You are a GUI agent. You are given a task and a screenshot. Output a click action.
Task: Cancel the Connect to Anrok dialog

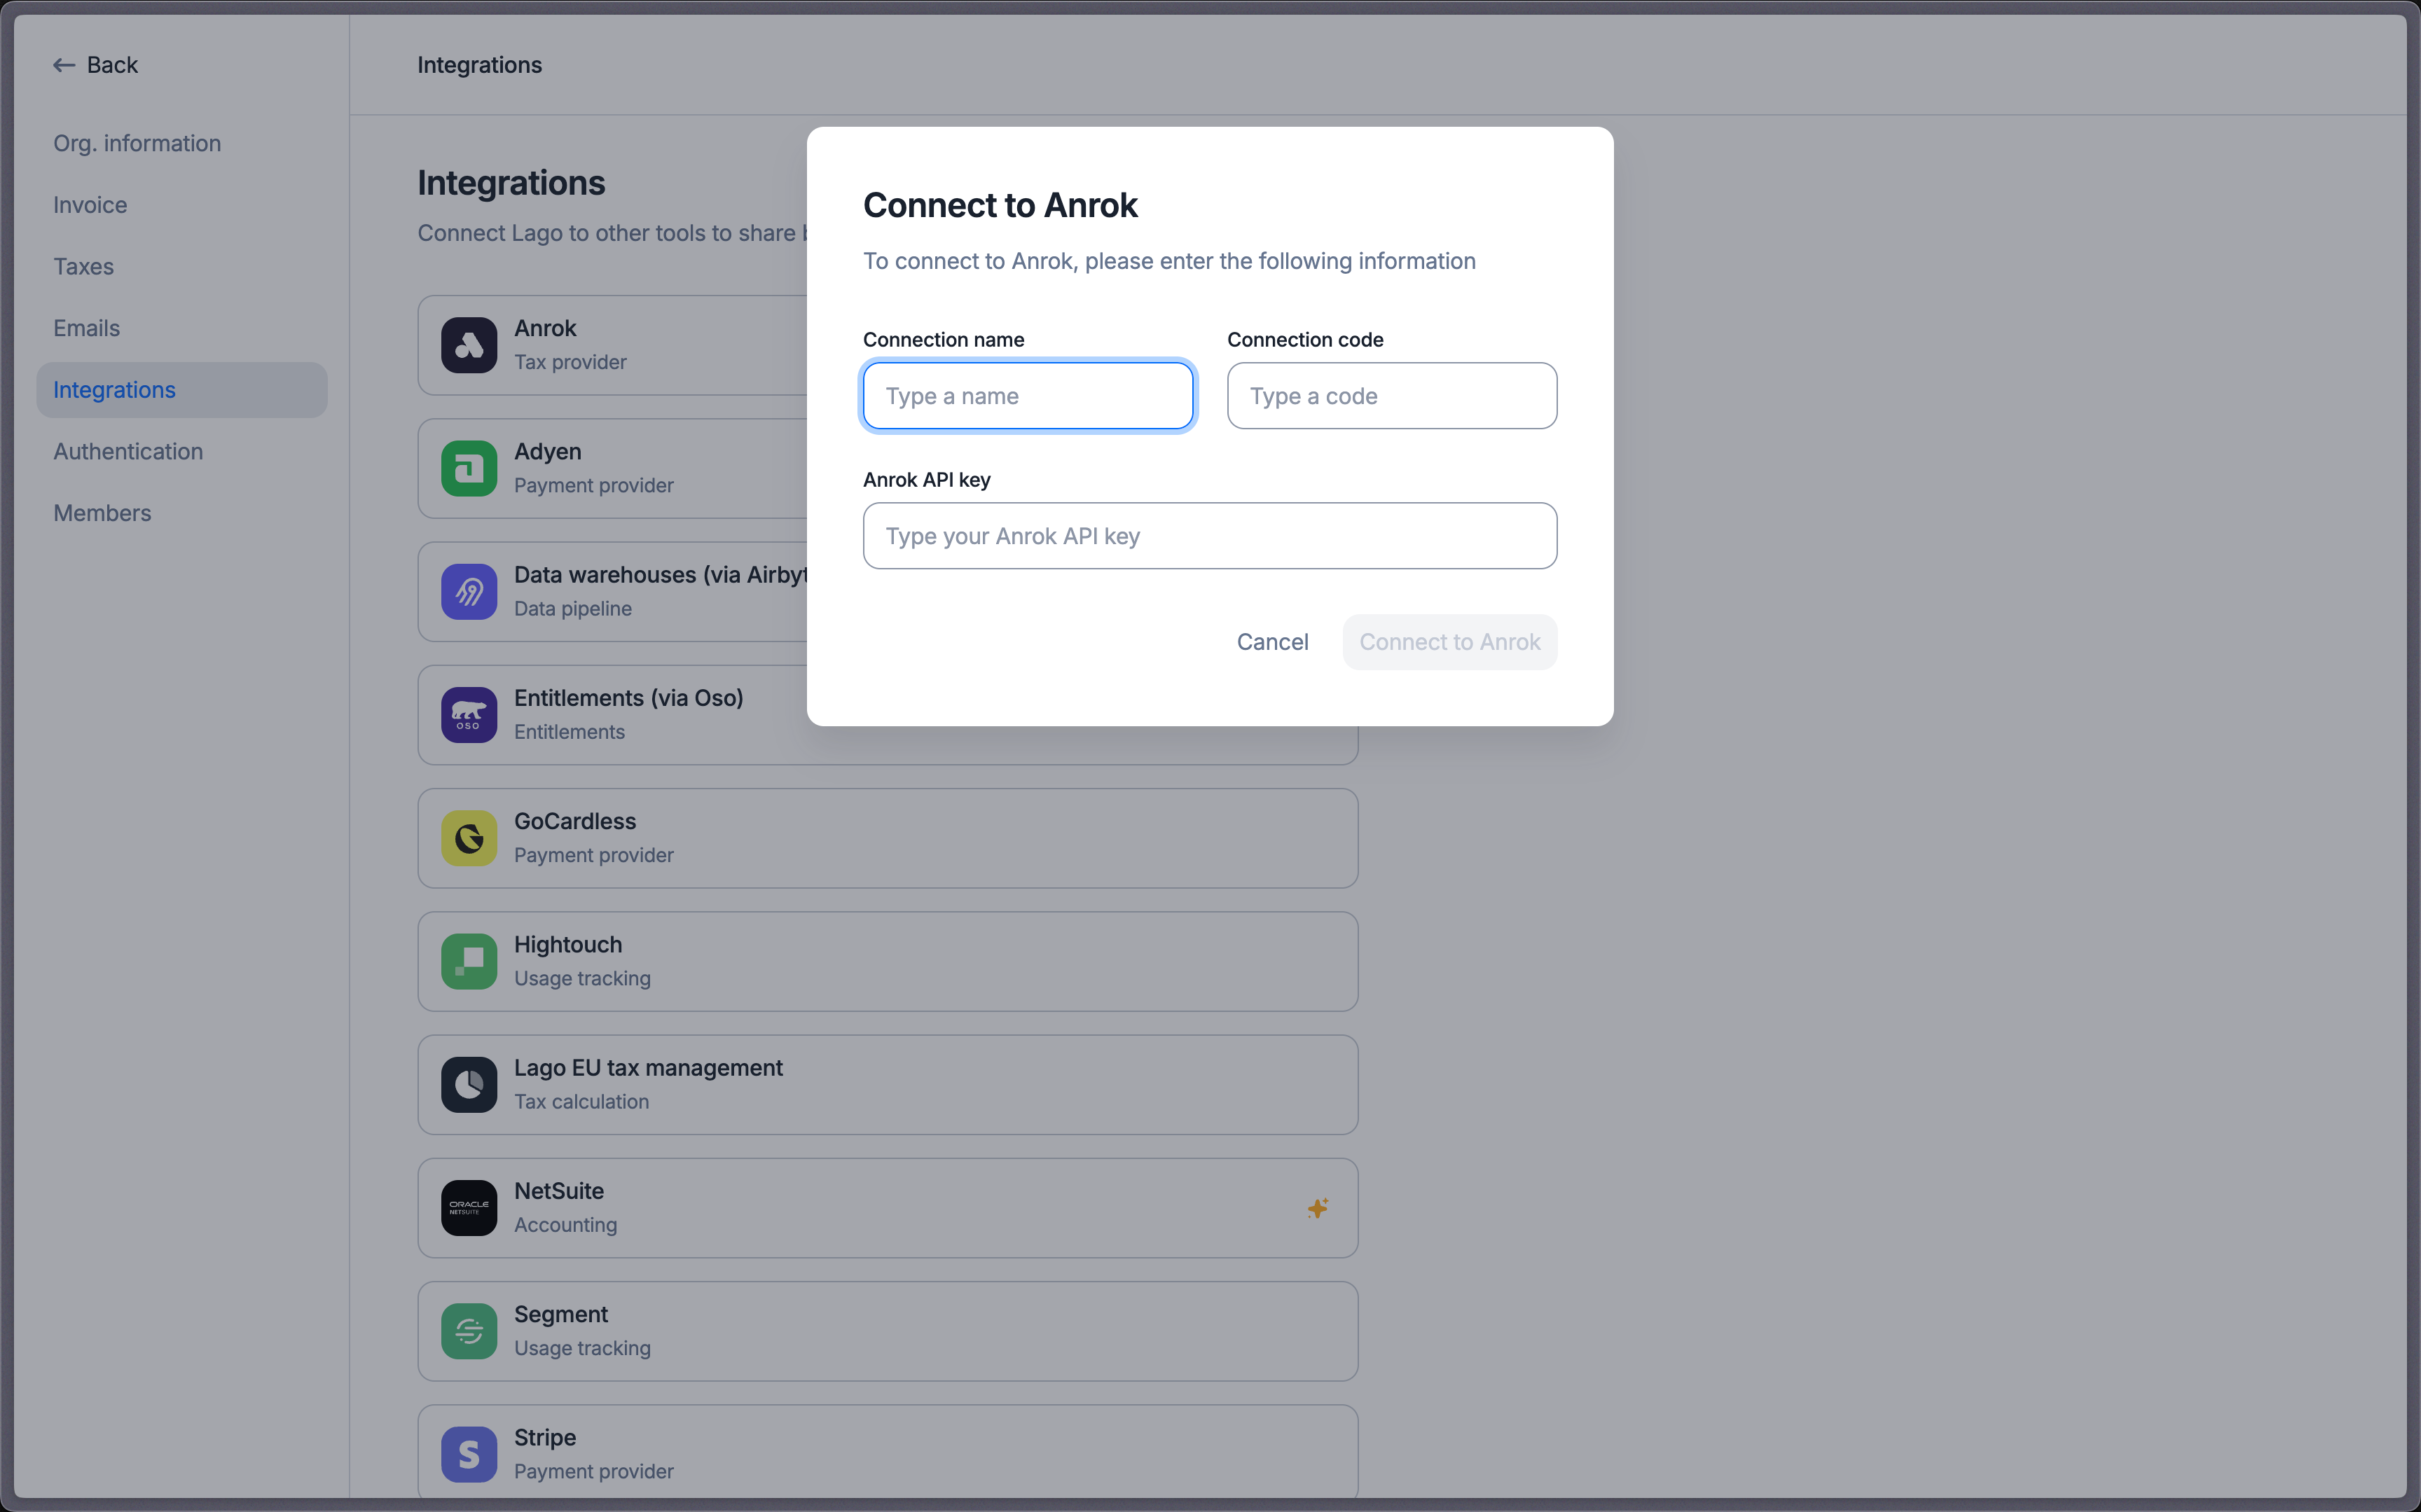point(1272,642)
